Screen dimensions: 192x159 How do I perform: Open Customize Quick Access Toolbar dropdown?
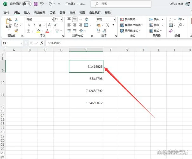tap(59, 4)
